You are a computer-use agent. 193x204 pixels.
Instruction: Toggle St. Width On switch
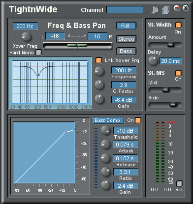coord(178,25)
